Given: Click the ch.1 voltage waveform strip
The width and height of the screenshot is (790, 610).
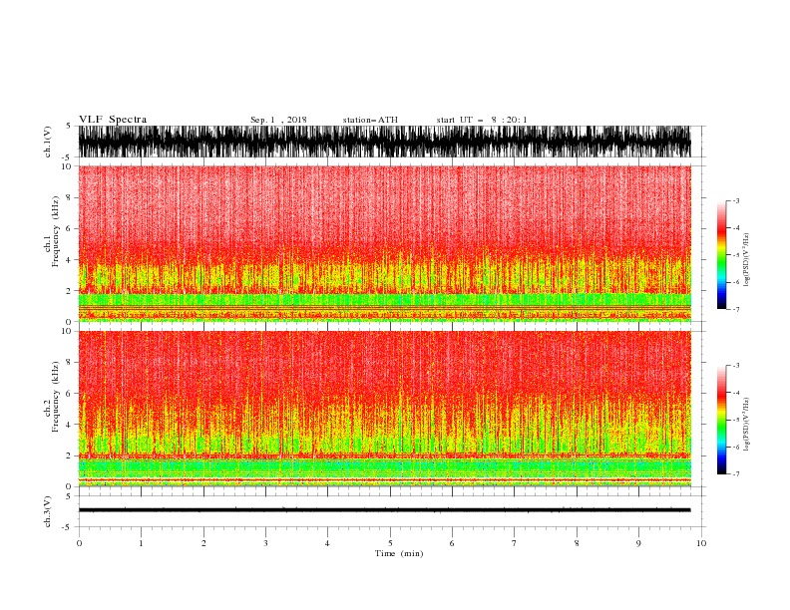Looking at the screenshot, I should click(385, 142).
